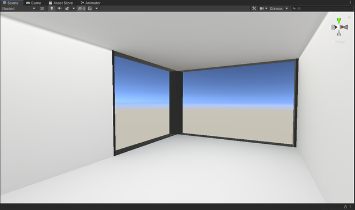Focus the scene search field
Viewport: 355px width, 210px height.
(x=322, y=9)
